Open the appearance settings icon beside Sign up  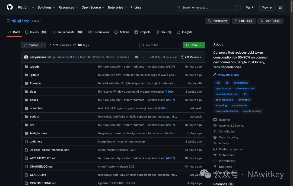point(280,7)
